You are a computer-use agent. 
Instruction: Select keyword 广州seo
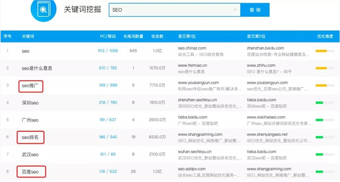30,120
